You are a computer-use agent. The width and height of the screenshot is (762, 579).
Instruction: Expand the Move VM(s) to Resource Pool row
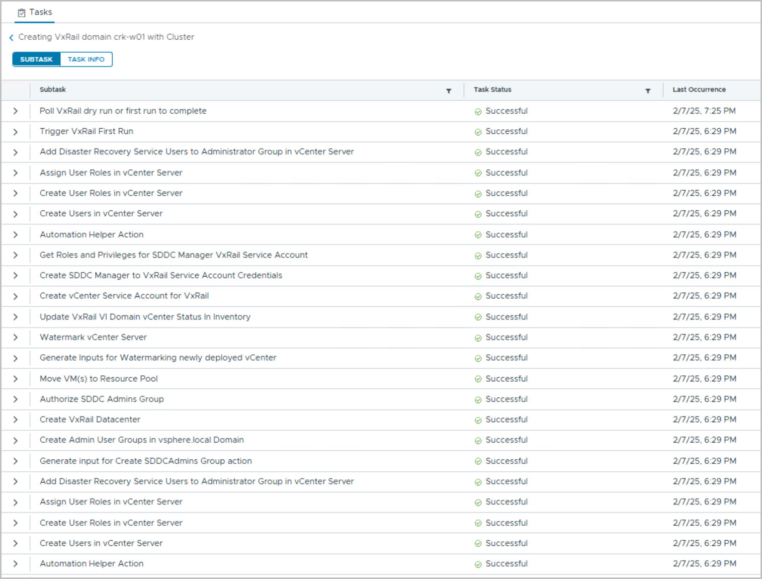pos(16,379)
